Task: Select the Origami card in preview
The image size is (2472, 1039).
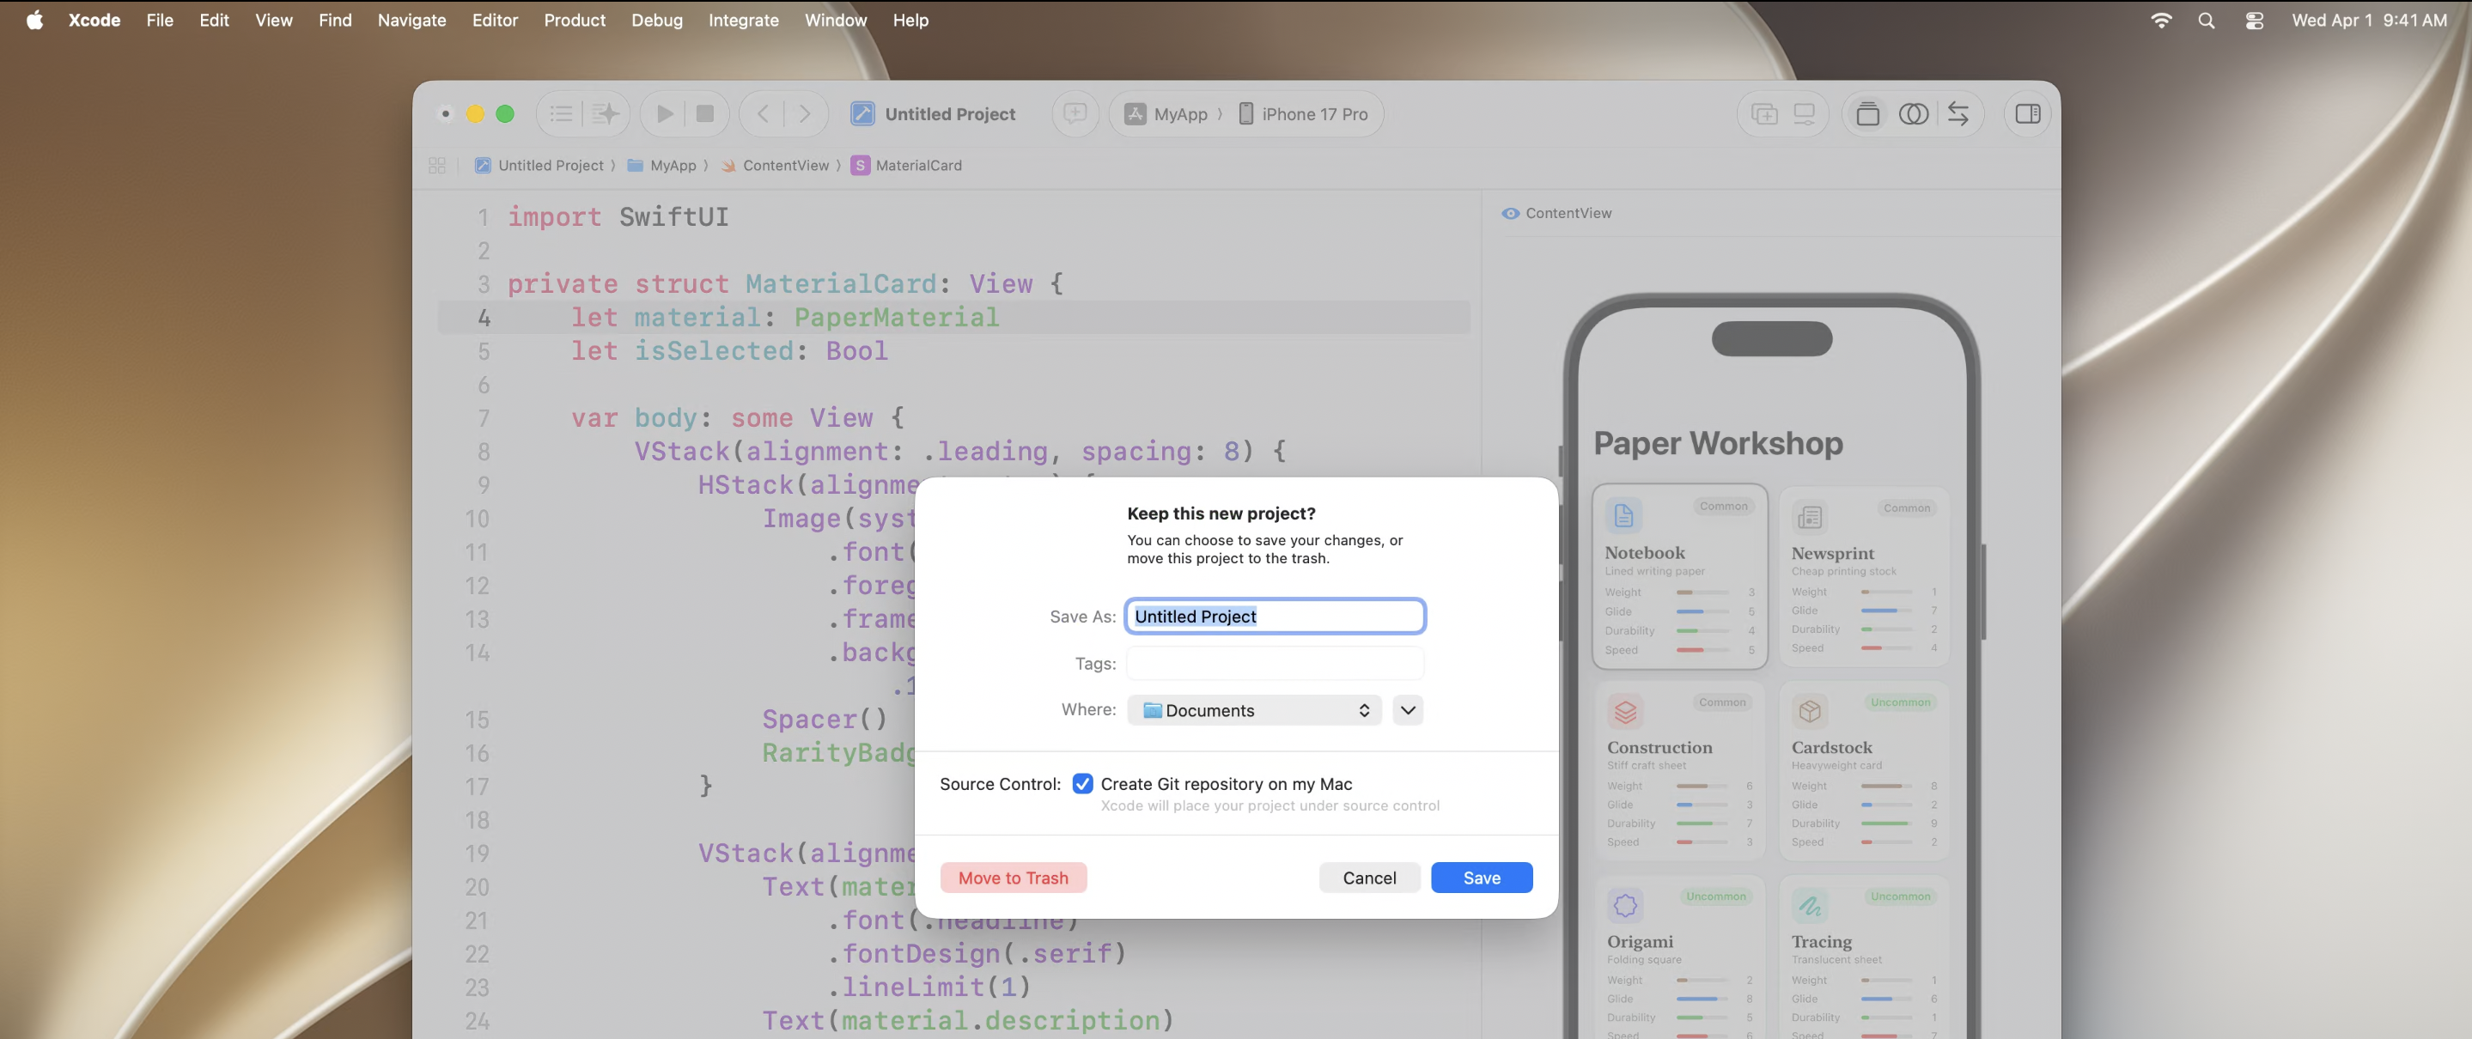Action: click(x=1679, y=957)
